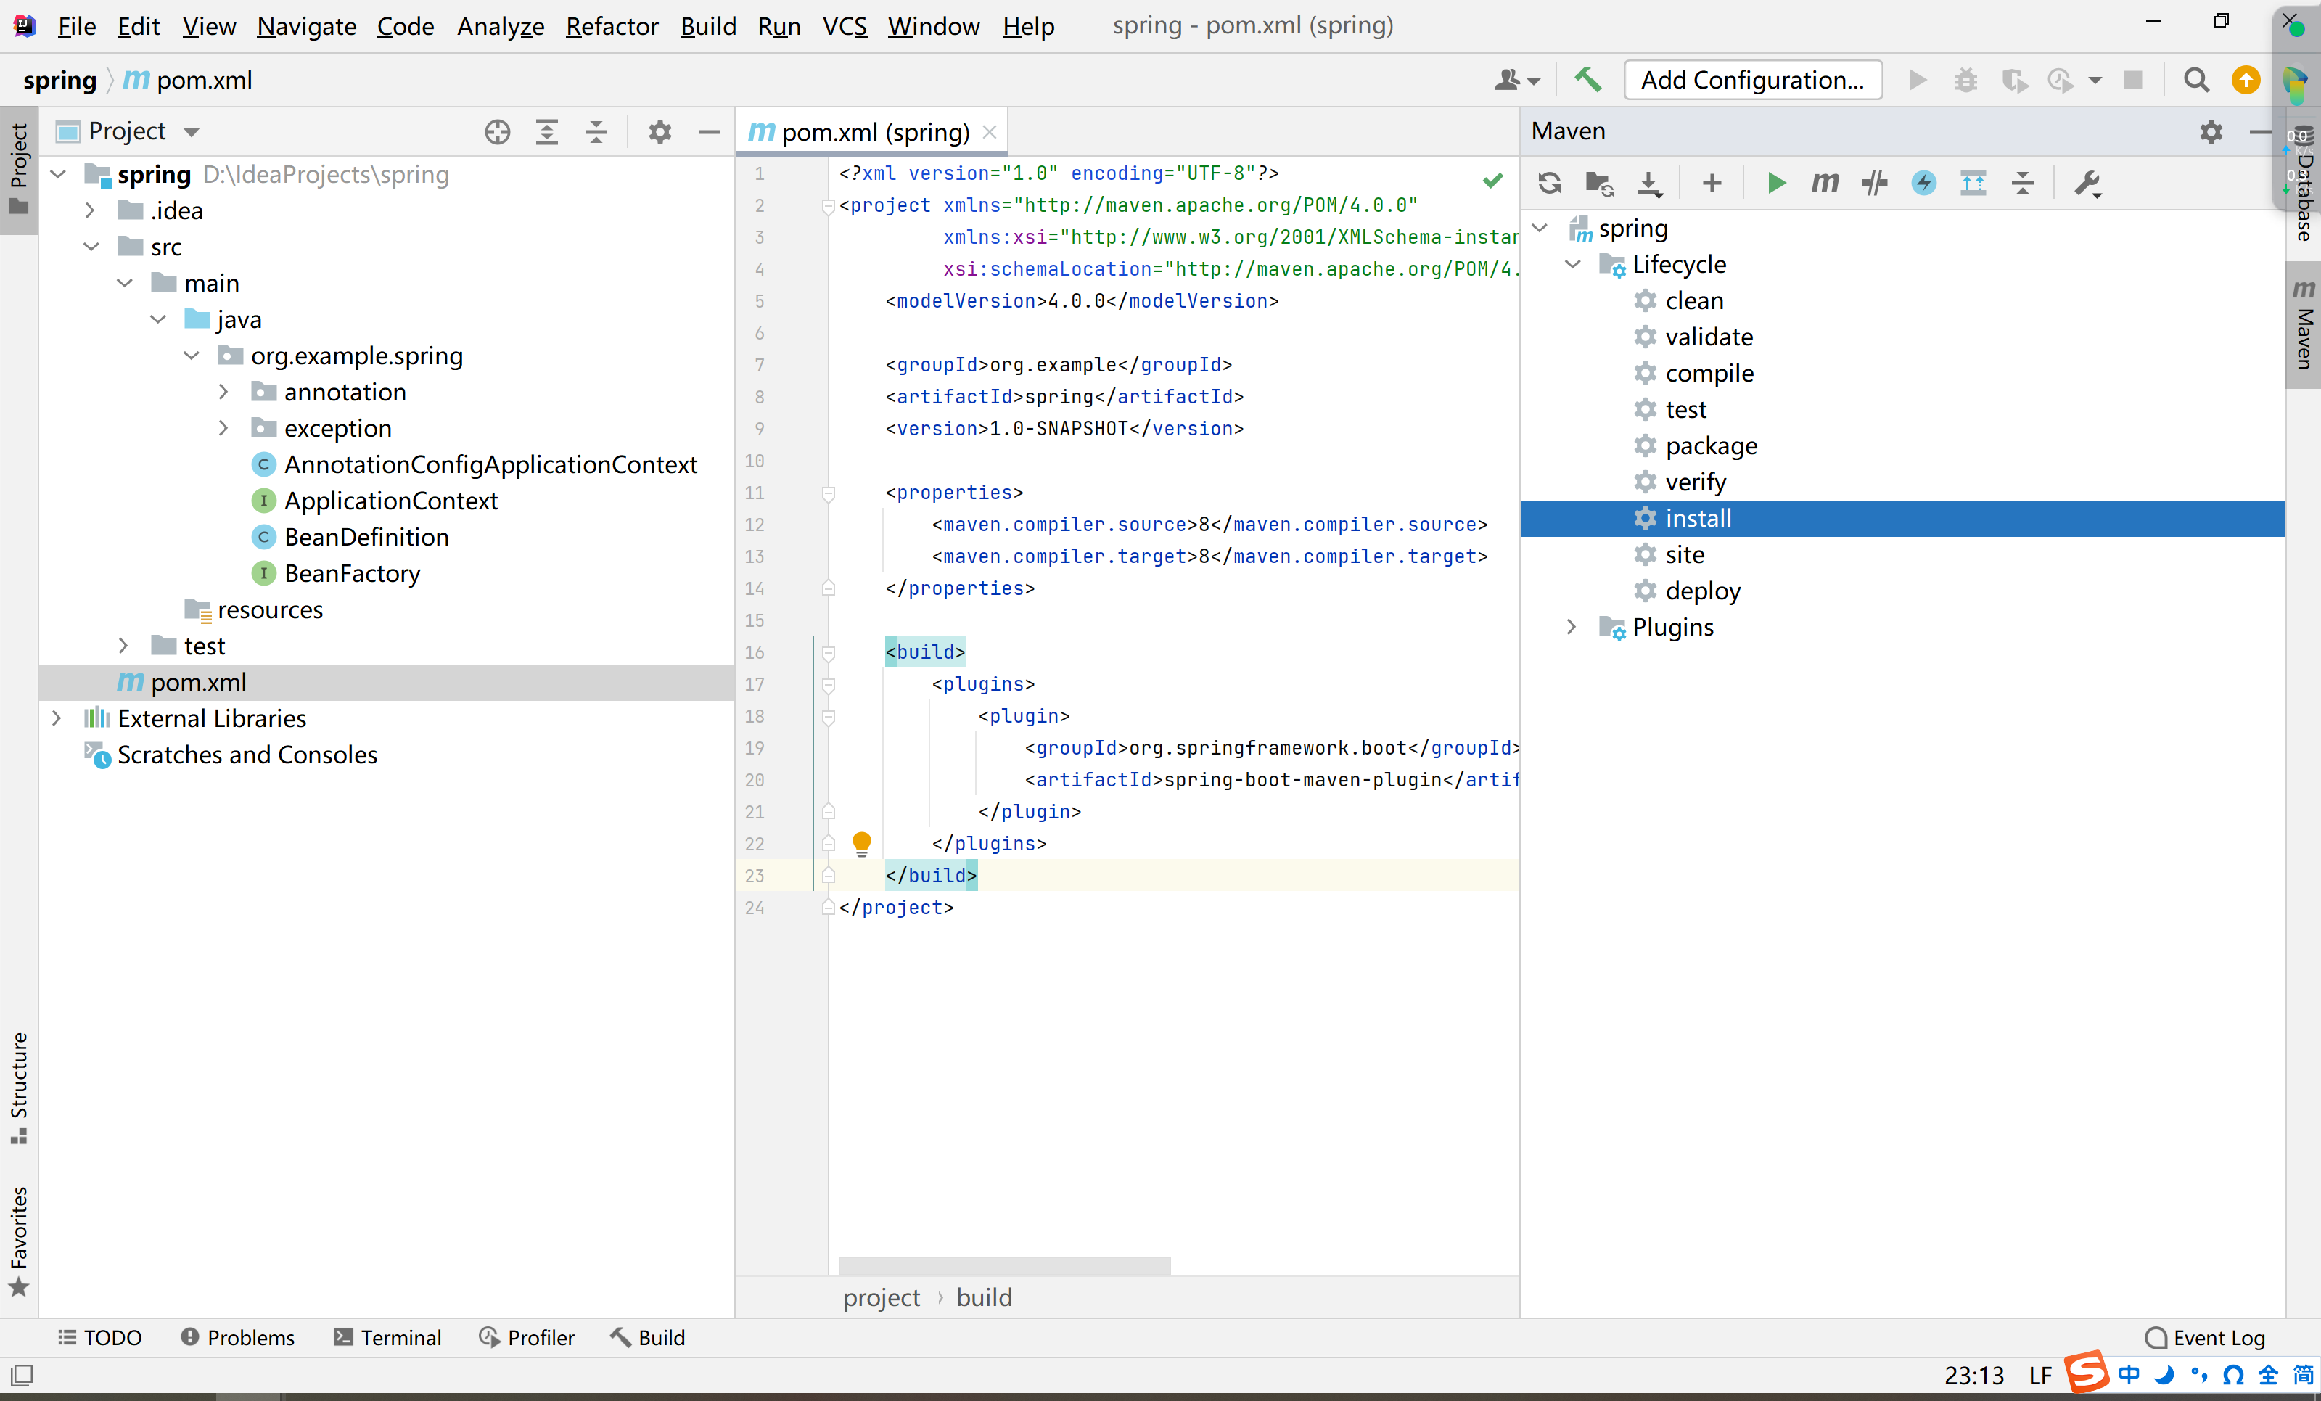Screen dimensions: 2321x1401
Task: Click the intention lightbulb in editor gutter
Action: (861, 842)
